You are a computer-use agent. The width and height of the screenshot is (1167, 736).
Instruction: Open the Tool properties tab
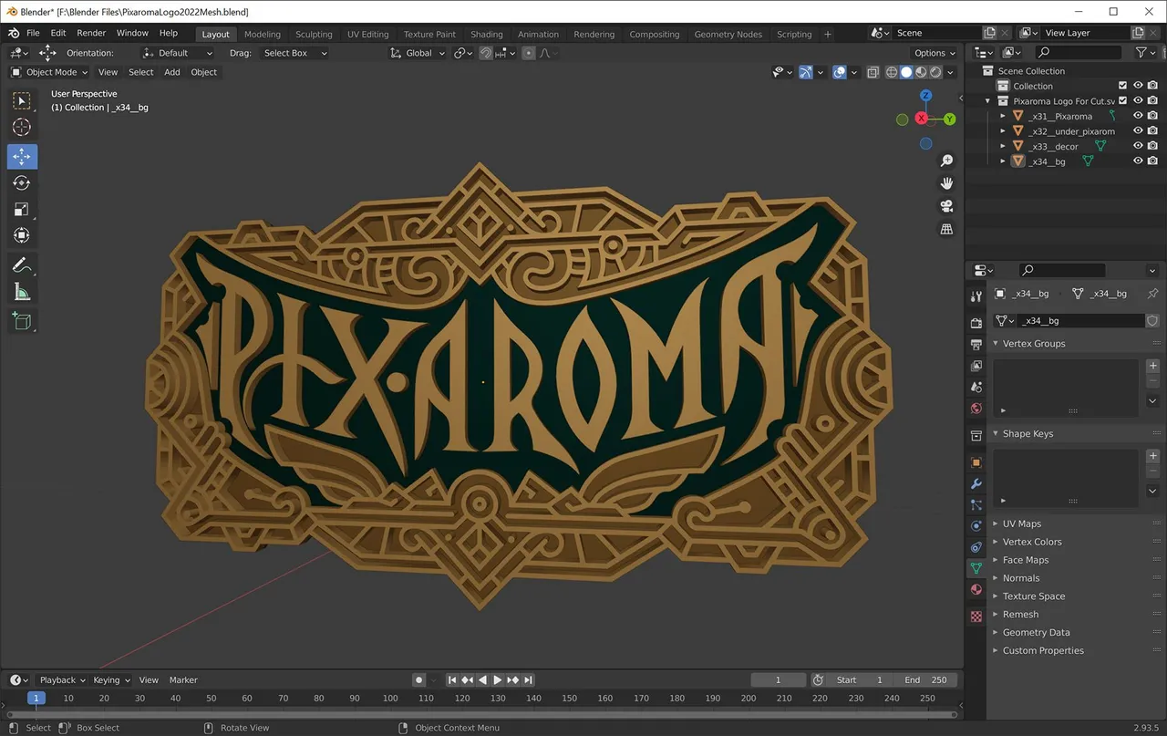pos(976,296)
